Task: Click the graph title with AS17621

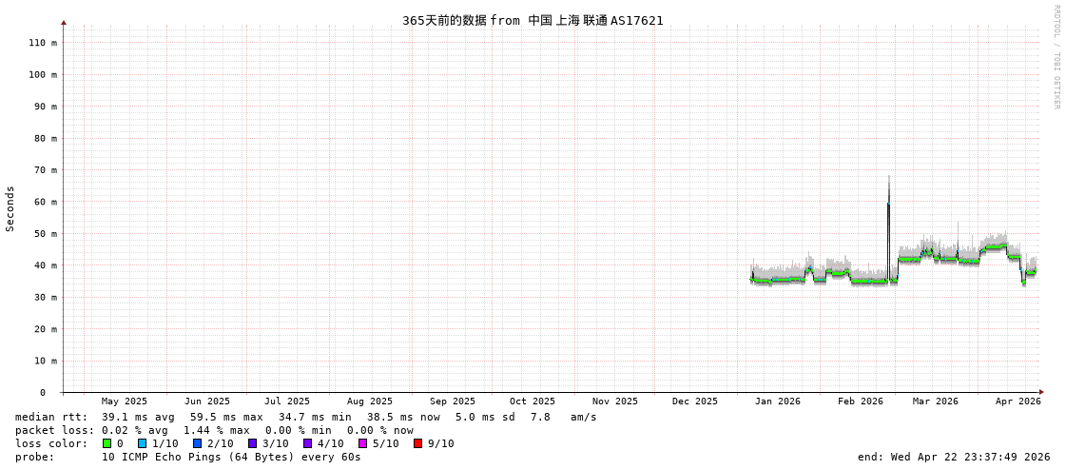Action: pyautogui.click(x=533, y=20)
